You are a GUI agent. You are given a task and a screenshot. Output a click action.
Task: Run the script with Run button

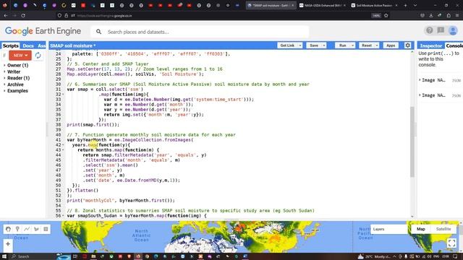coord(342,45)
